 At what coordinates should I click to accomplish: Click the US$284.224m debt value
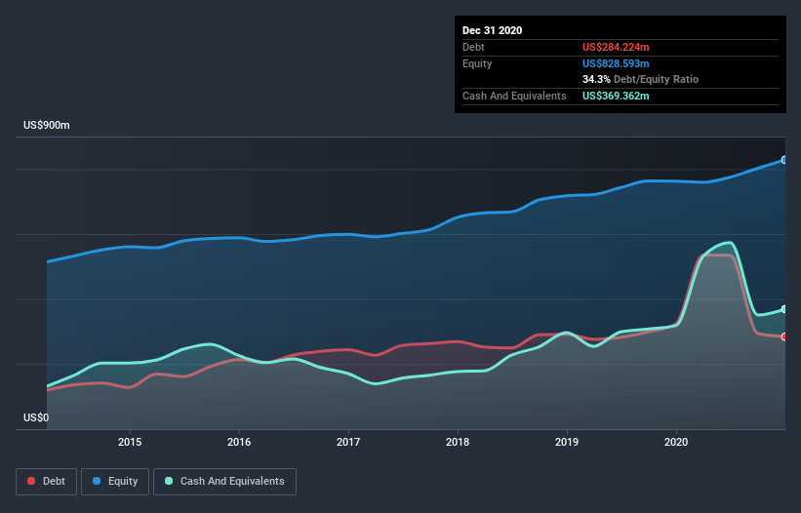pyautogui.click(x=616, y=47)
